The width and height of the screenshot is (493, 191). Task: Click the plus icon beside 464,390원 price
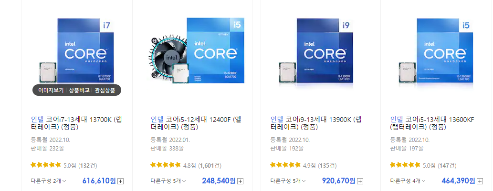(480, 181)
